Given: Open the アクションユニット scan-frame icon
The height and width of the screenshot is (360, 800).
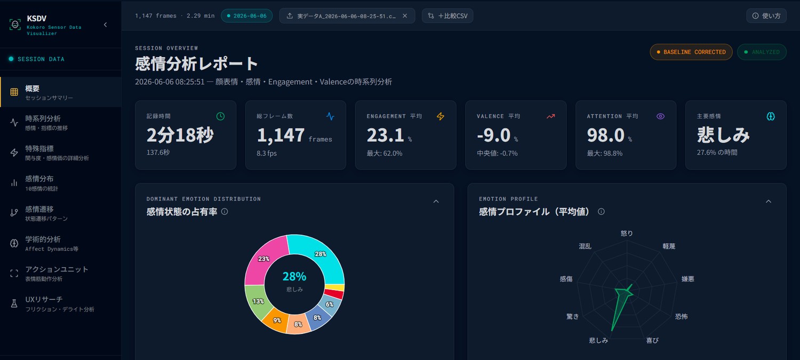Looking at the screenshot, I should click(x=14, y=273).
